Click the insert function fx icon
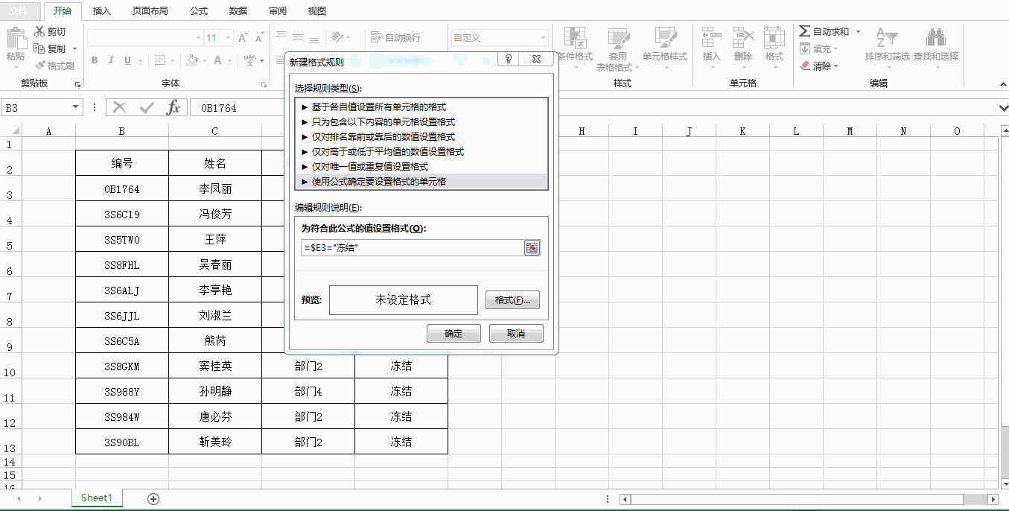Image resolution: width=1009 pixels, height=511 pixels. pos(173,108)
